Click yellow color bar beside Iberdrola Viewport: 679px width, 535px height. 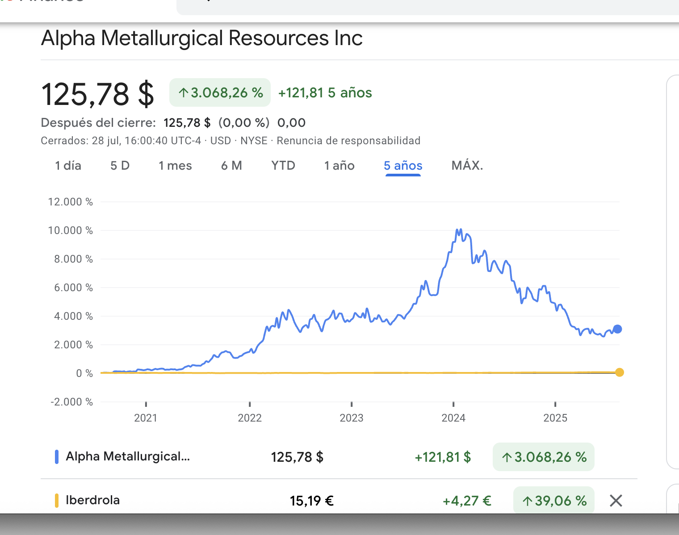point(57,501)
